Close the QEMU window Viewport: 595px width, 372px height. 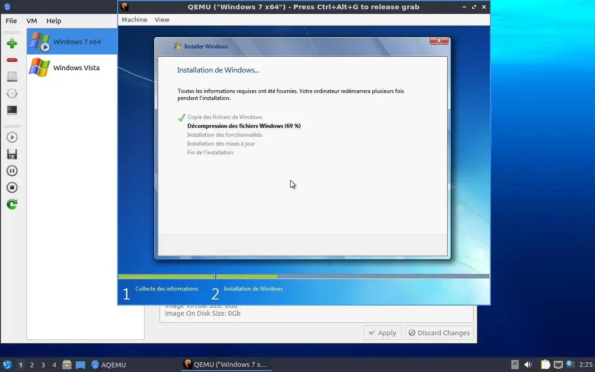(x=484, y=7)
